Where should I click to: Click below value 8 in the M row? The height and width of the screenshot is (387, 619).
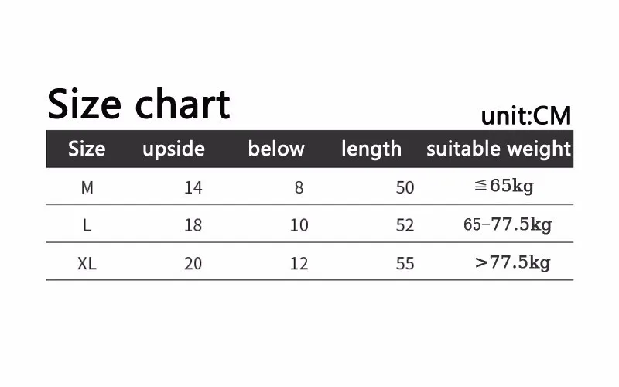[299, 187]
